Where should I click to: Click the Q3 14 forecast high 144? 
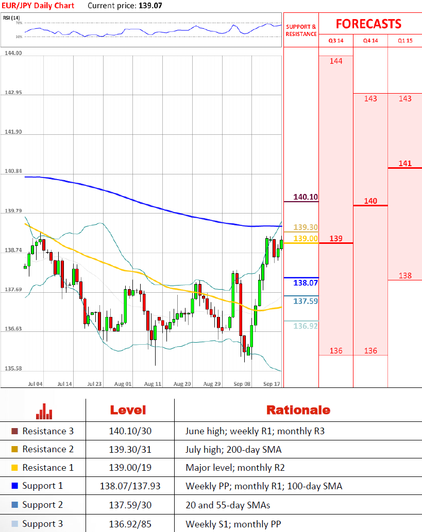tap(336, 61)
